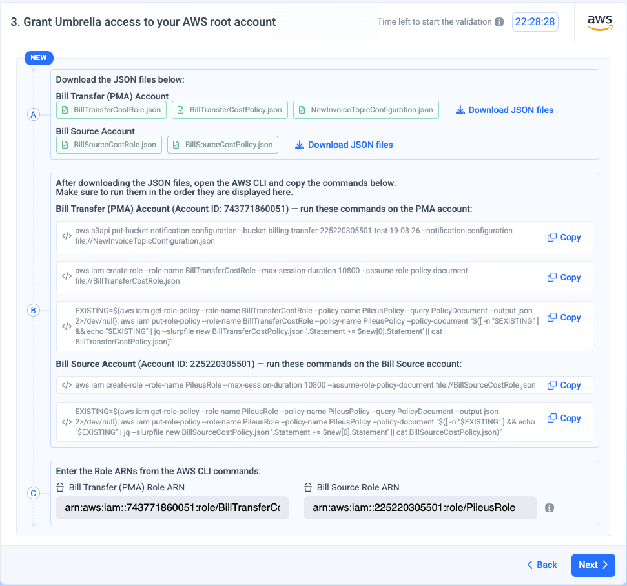Click the page title 'Grant Umbrella access'
627x586 pixels.
(x=143, y=22)
